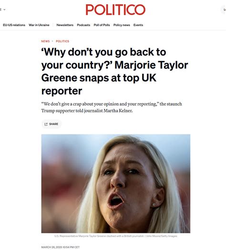Select Podcasts in navigation bar

coord(83,25)
